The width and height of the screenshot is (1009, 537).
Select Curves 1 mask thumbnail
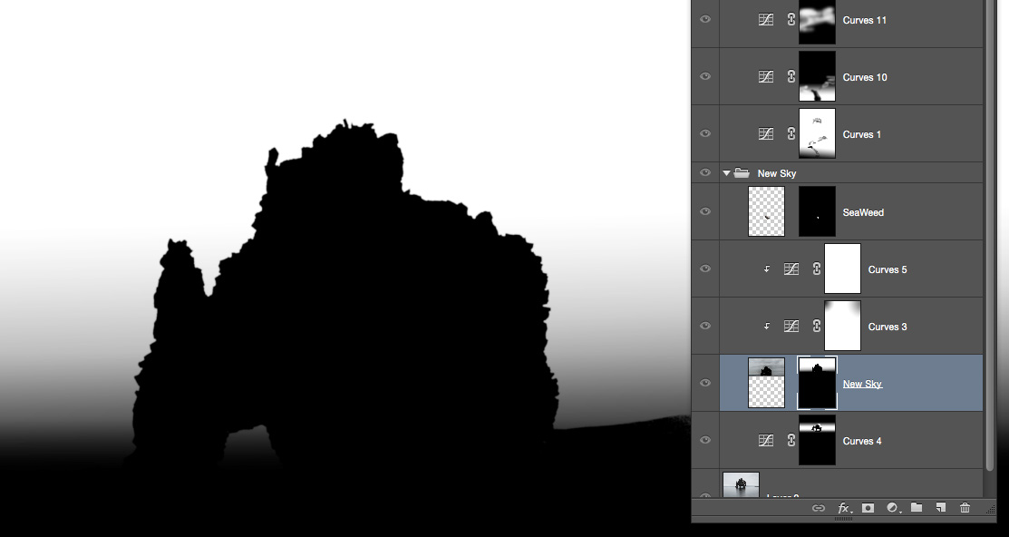pos(817,133)
